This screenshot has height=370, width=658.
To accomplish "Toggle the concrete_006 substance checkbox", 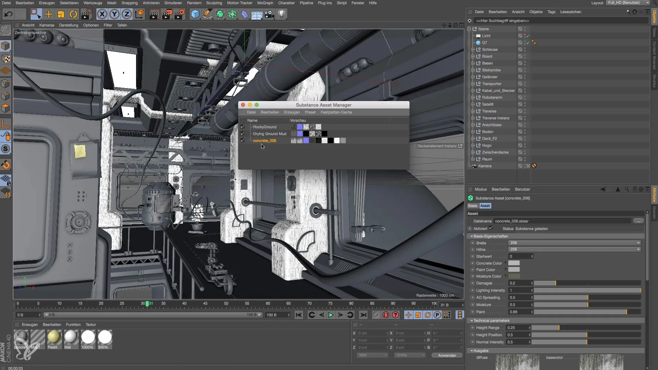I will tap(242, 140).
